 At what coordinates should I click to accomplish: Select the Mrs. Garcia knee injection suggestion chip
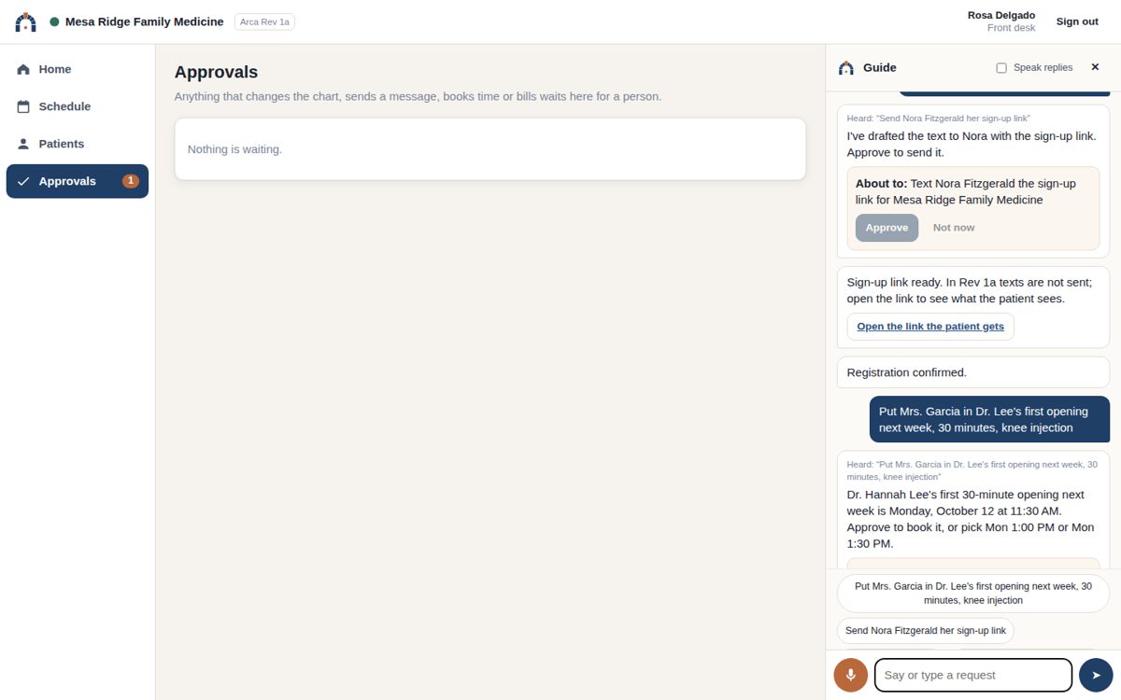[x=973, y=594]
